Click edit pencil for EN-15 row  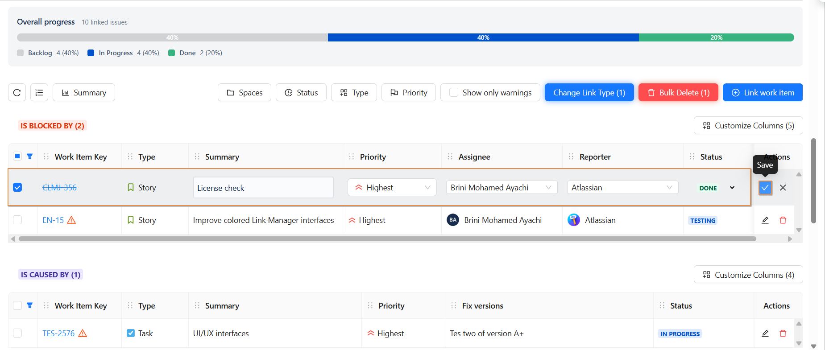tap(765, 220)
